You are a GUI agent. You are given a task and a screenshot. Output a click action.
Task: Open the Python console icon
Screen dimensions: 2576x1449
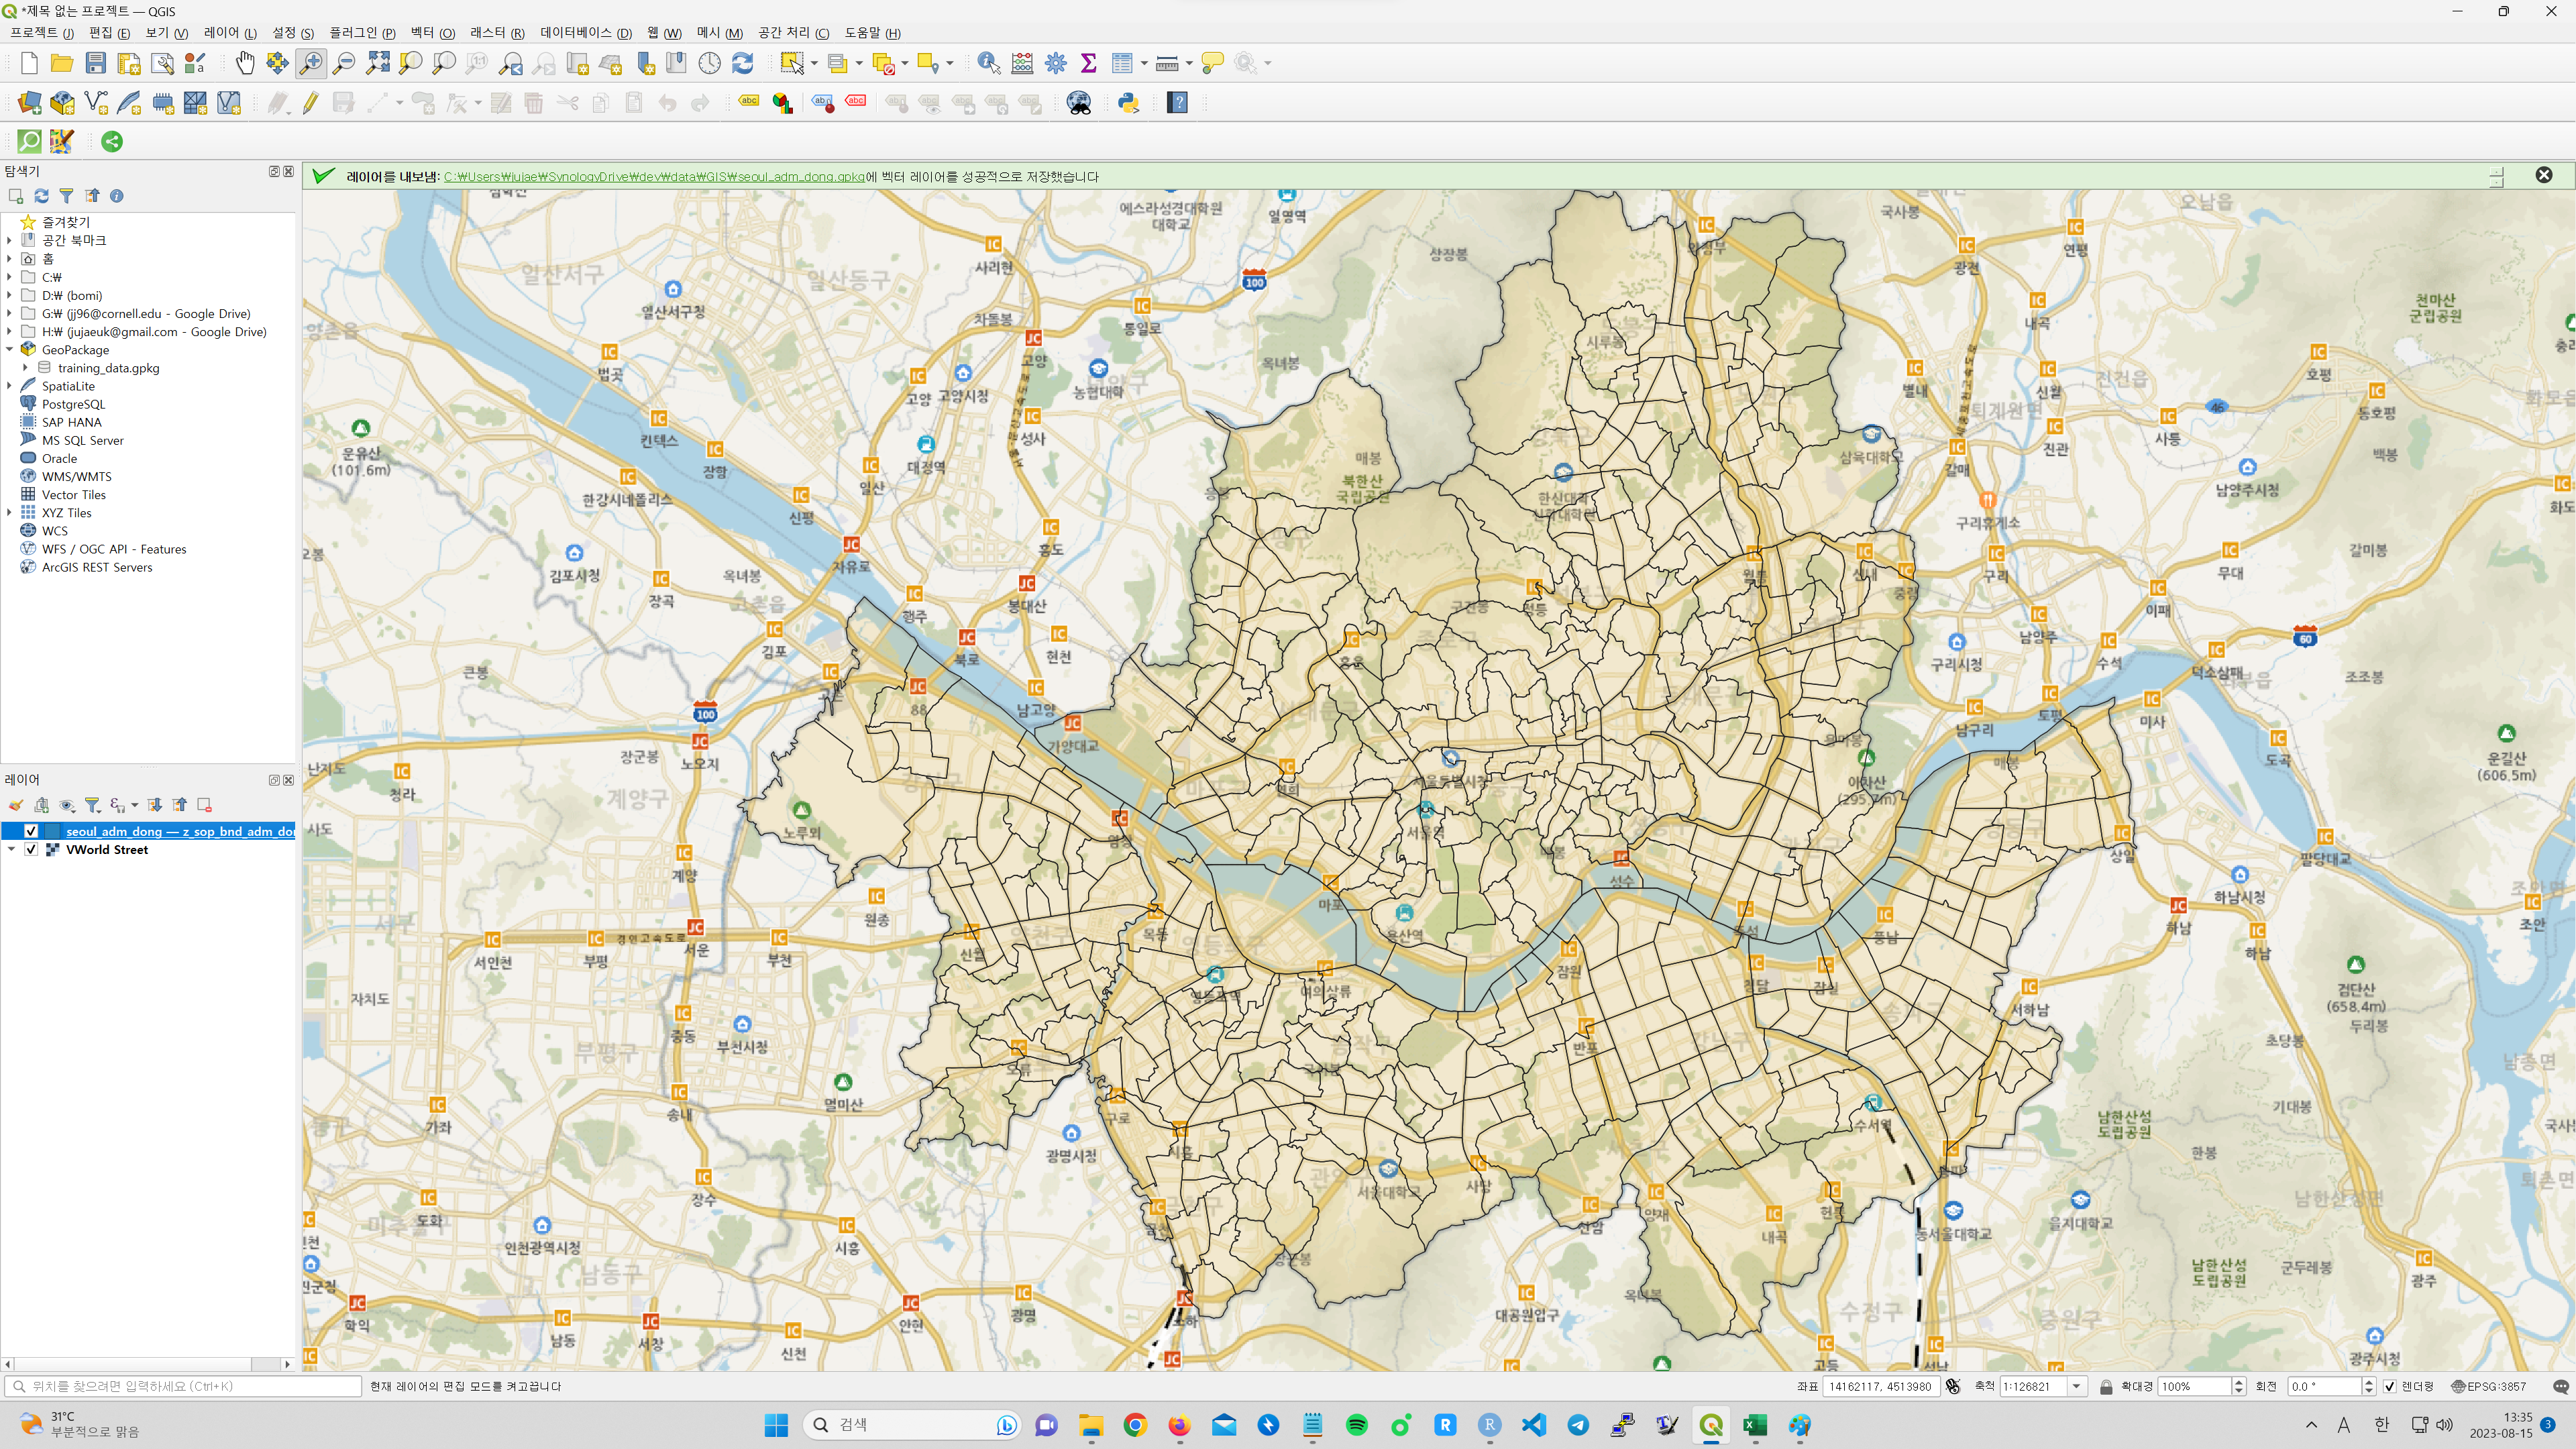click(x=1128, y=102)
